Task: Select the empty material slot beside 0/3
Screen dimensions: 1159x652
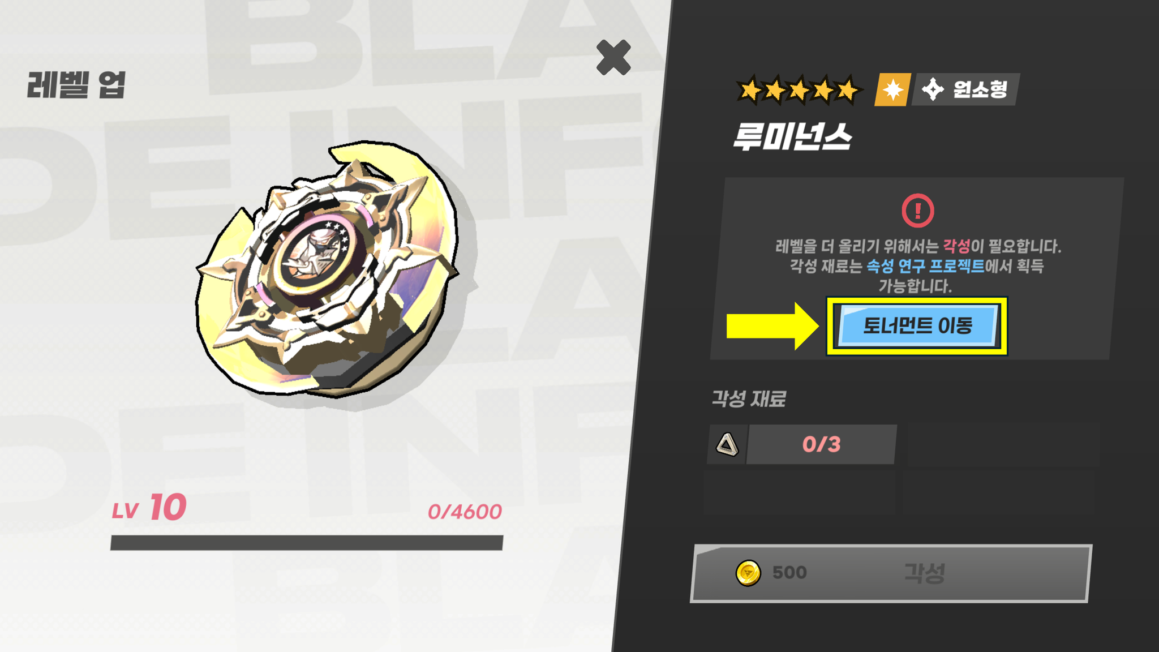Action: (1003, 445)
